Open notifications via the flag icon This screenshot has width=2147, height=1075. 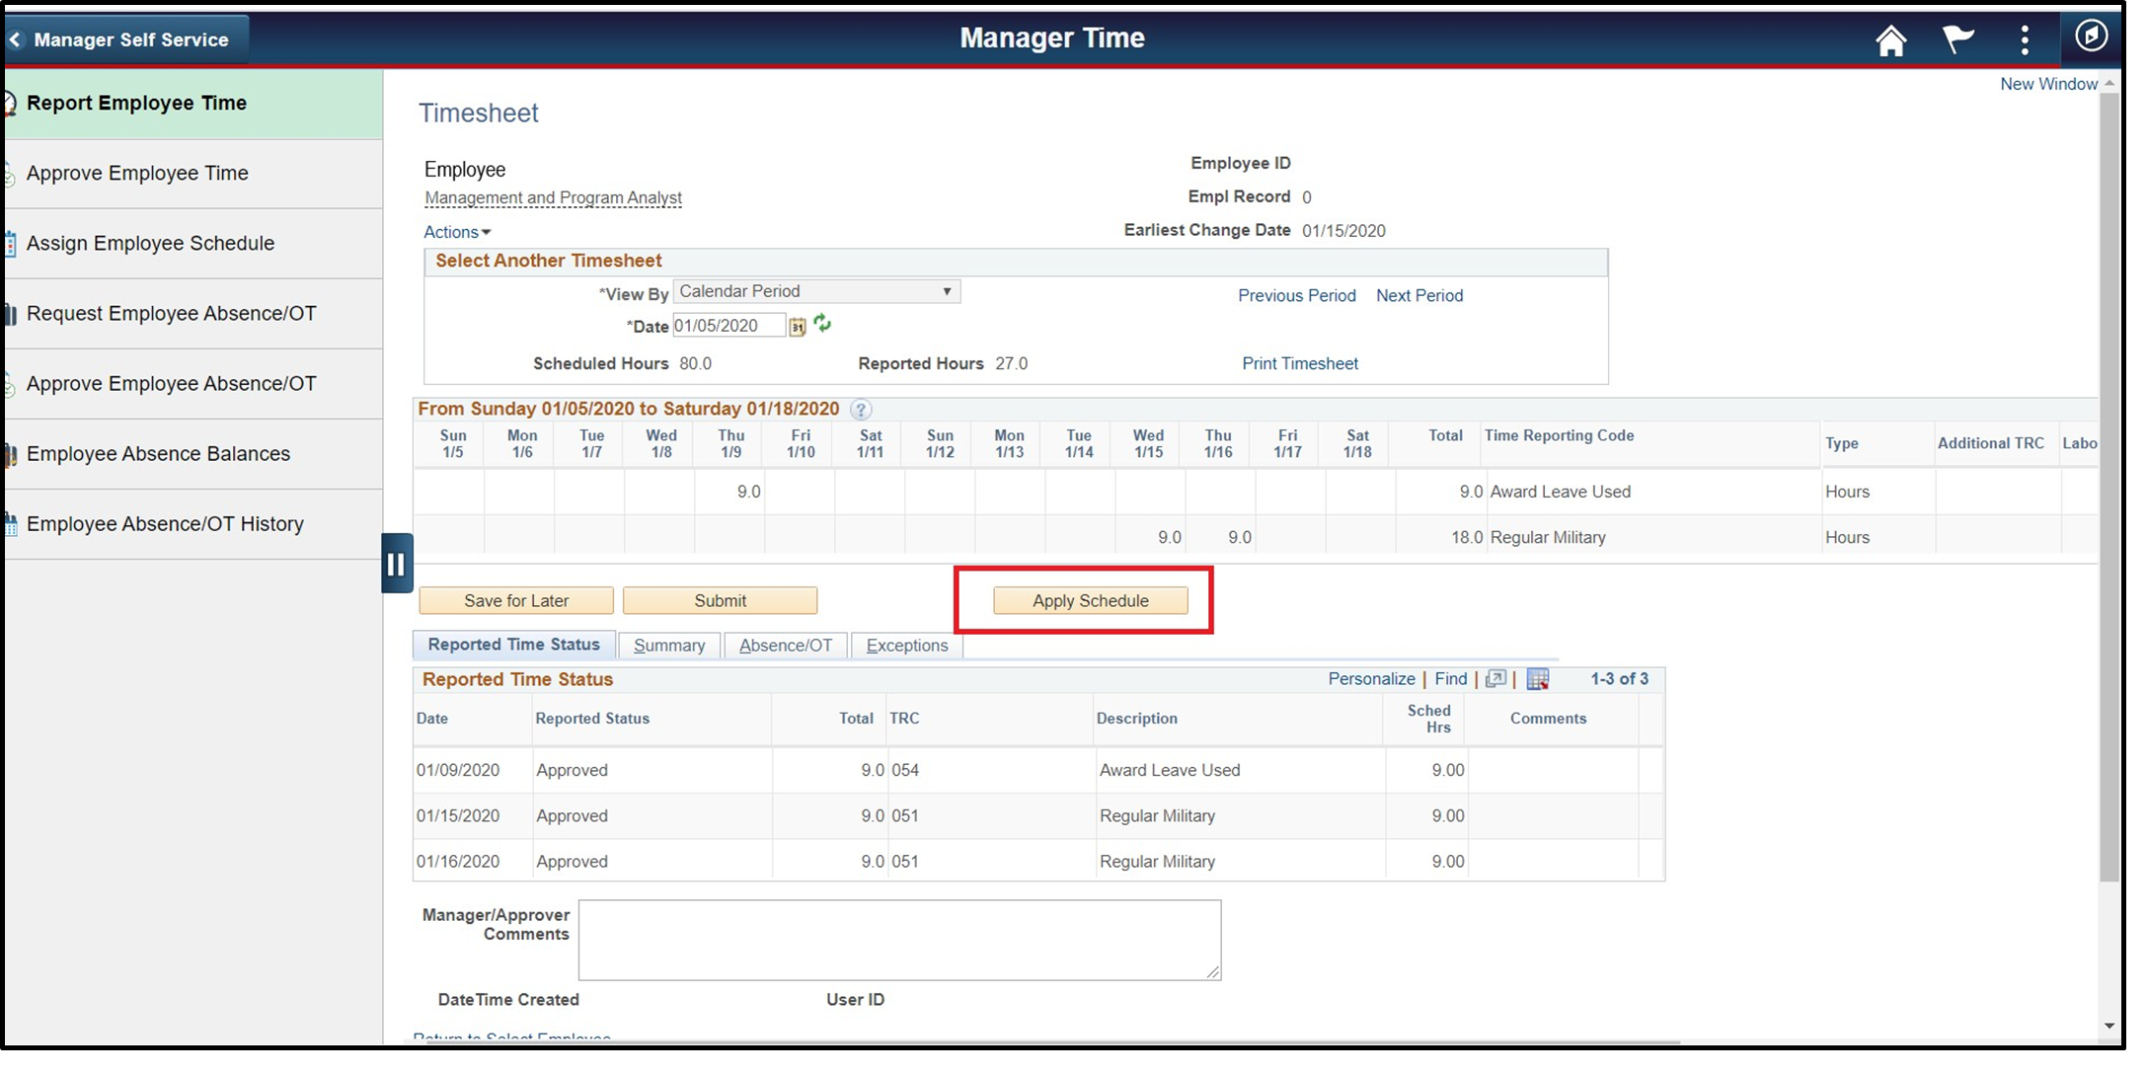[1958, 38]
